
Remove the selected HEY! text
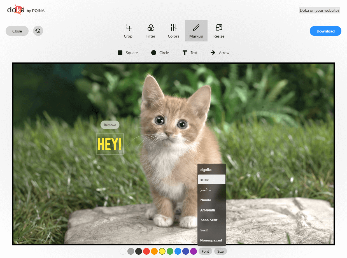click(110, 125)
